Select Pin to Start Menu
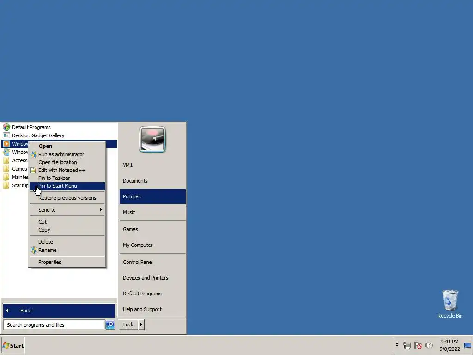The image size is (473, 355). tap(67, 186)
